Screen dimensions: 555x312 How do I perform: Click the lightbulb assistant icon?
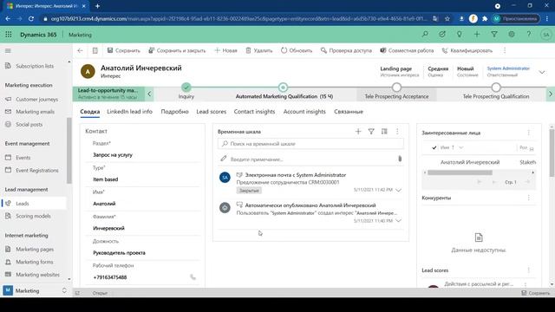460,35
